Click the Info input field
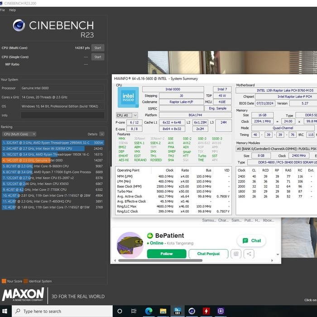Viewport: 317px width, 317px height. (x=62, y=115)
